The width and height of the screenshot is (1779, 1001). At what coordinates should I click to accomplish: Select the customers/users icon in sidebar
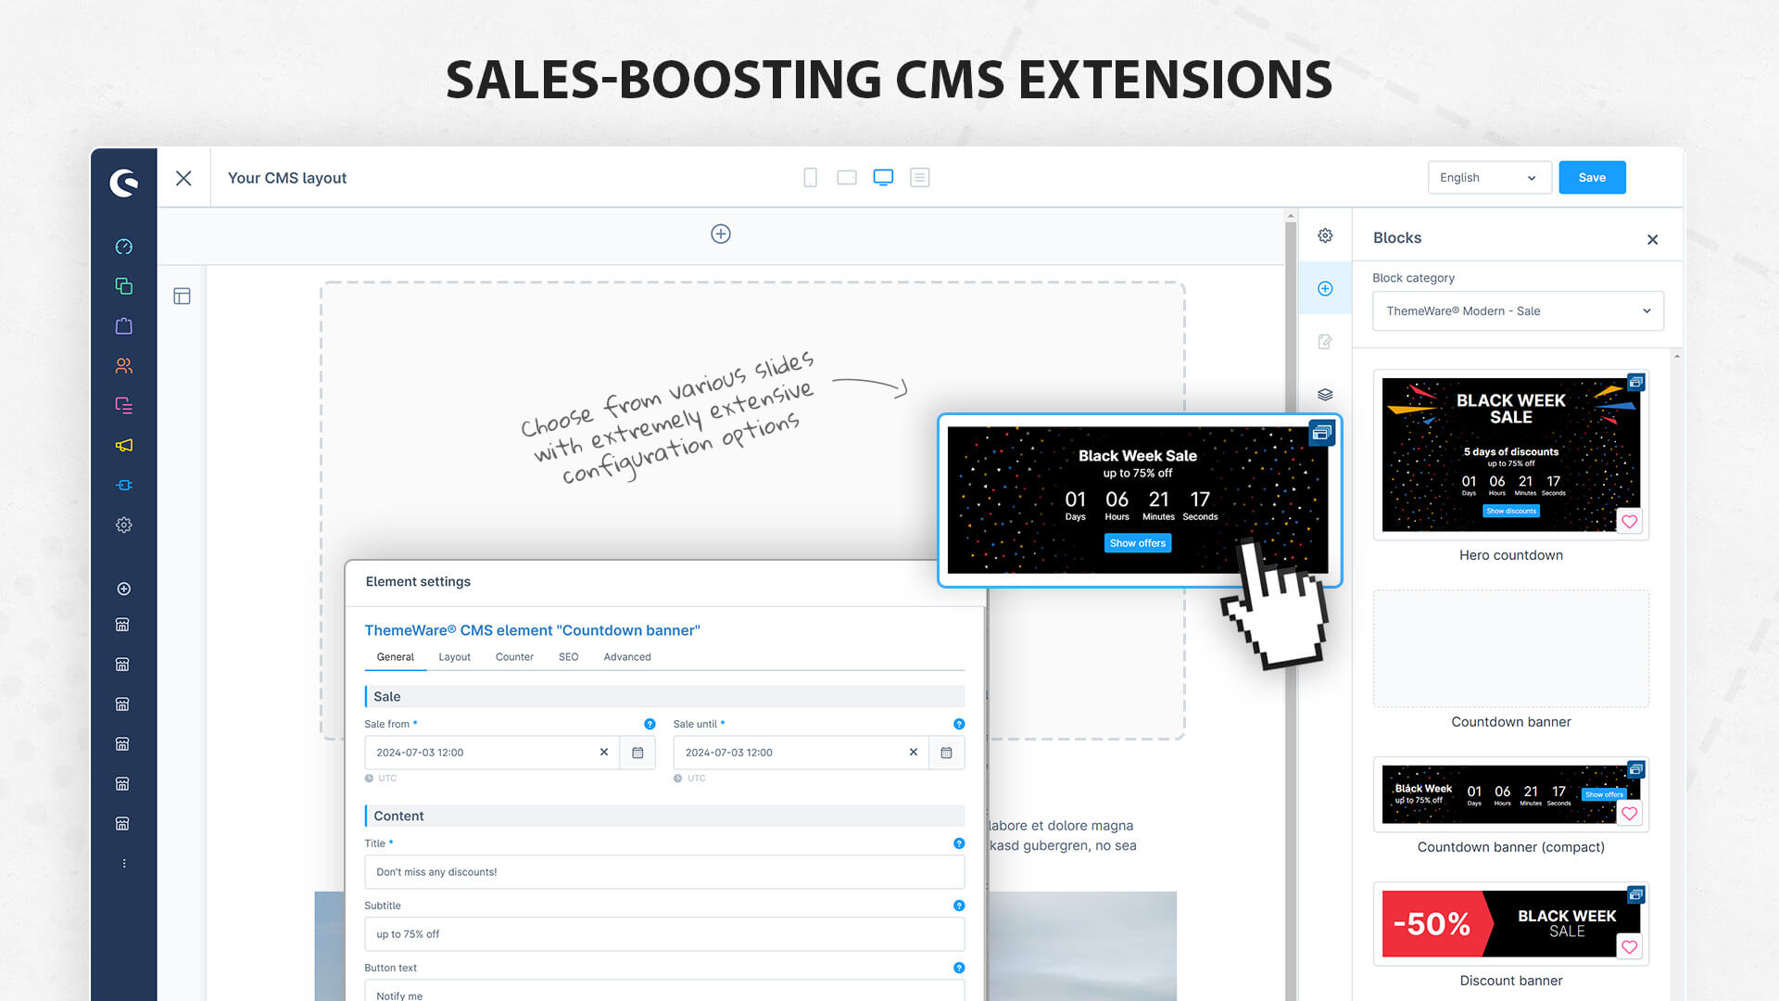click(x=122, y=365)
